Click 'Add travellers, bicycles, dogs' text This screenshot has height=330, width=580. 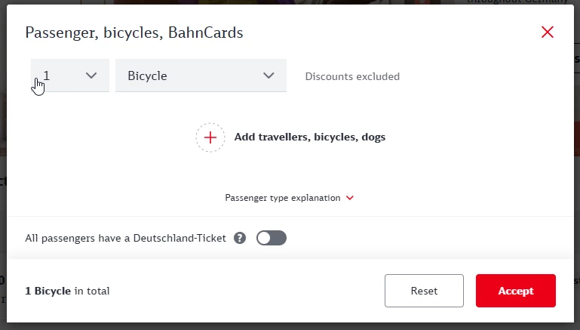[310, 137]
